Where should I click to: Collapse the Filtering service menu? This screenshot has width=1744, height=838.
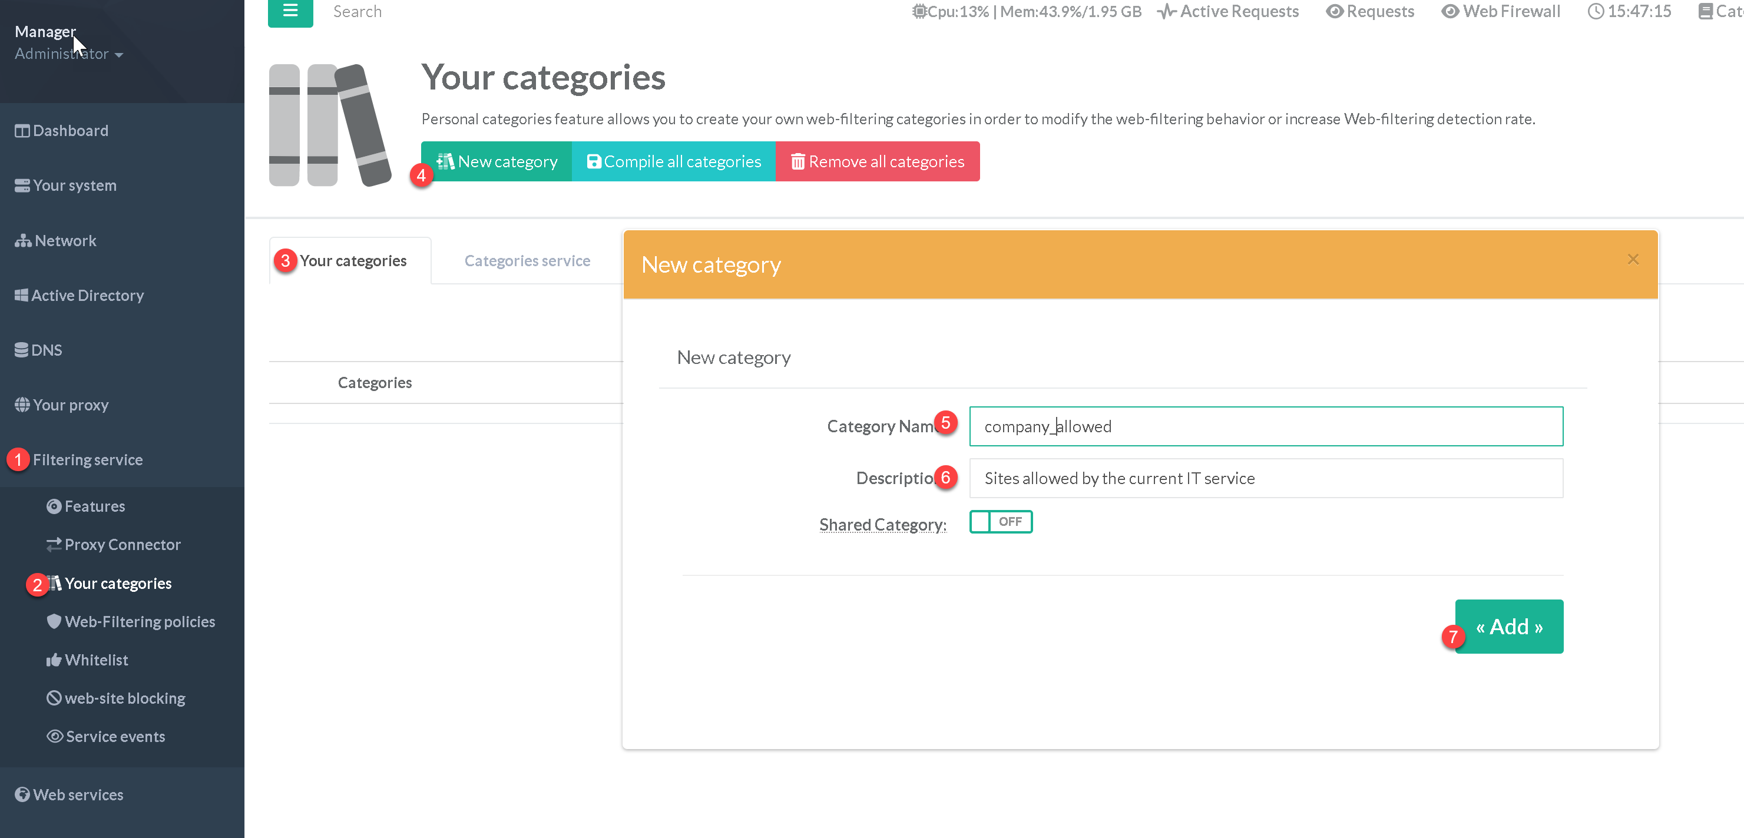(87, 459)
